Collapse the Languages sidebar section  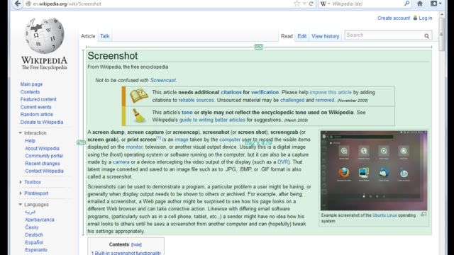21,205
